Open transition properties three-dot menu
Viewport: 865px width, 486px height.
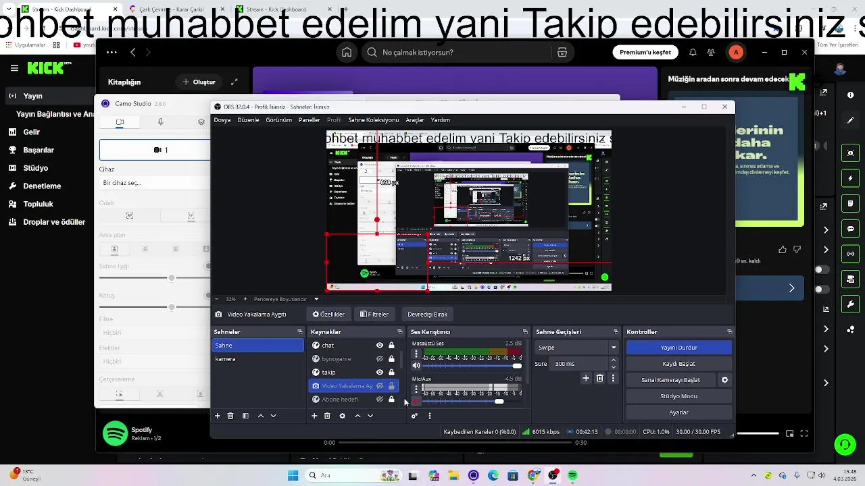click(613, 379)
